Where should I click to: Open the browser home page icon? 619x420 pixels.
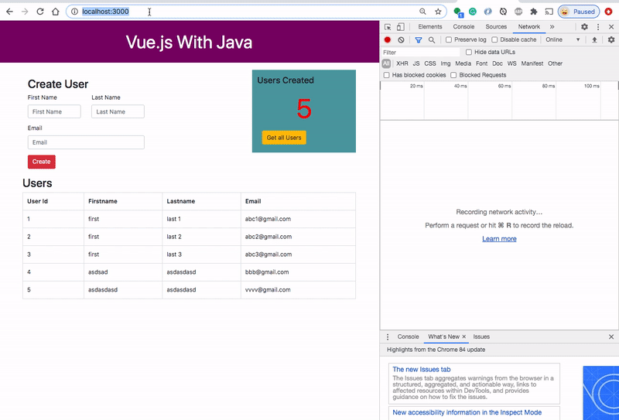coord(55,12)
